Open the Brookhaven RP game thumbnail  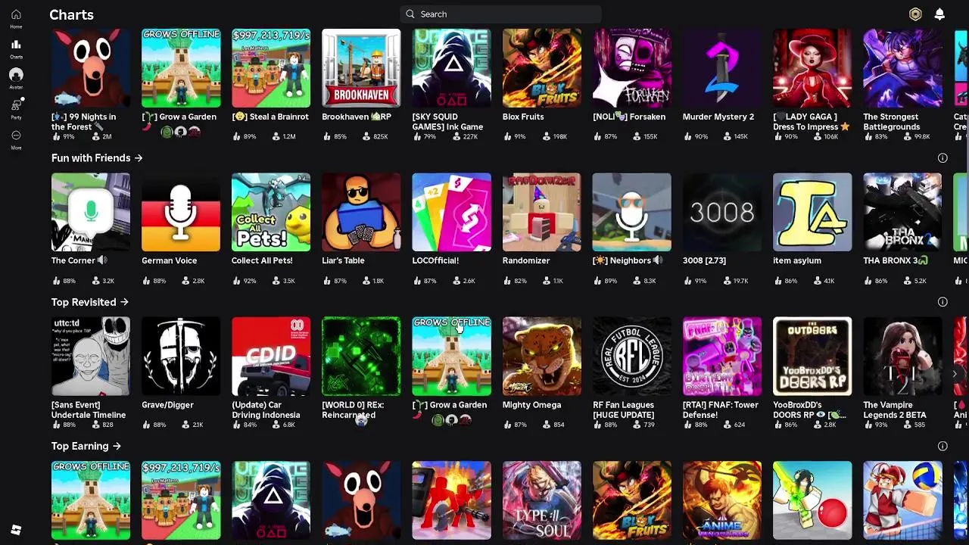point(361,68)
